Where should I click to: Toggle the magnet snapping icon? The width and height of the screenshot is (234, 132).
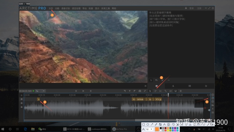(x=175, y=91)
